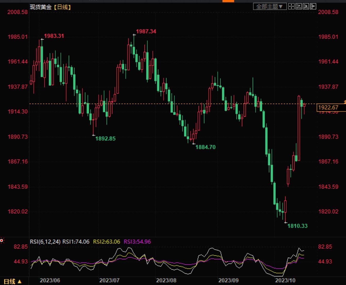Click the 1810.33 low price marker
Image resolution: width=346 pixels, height=285 pixels.
pos(297,226)
